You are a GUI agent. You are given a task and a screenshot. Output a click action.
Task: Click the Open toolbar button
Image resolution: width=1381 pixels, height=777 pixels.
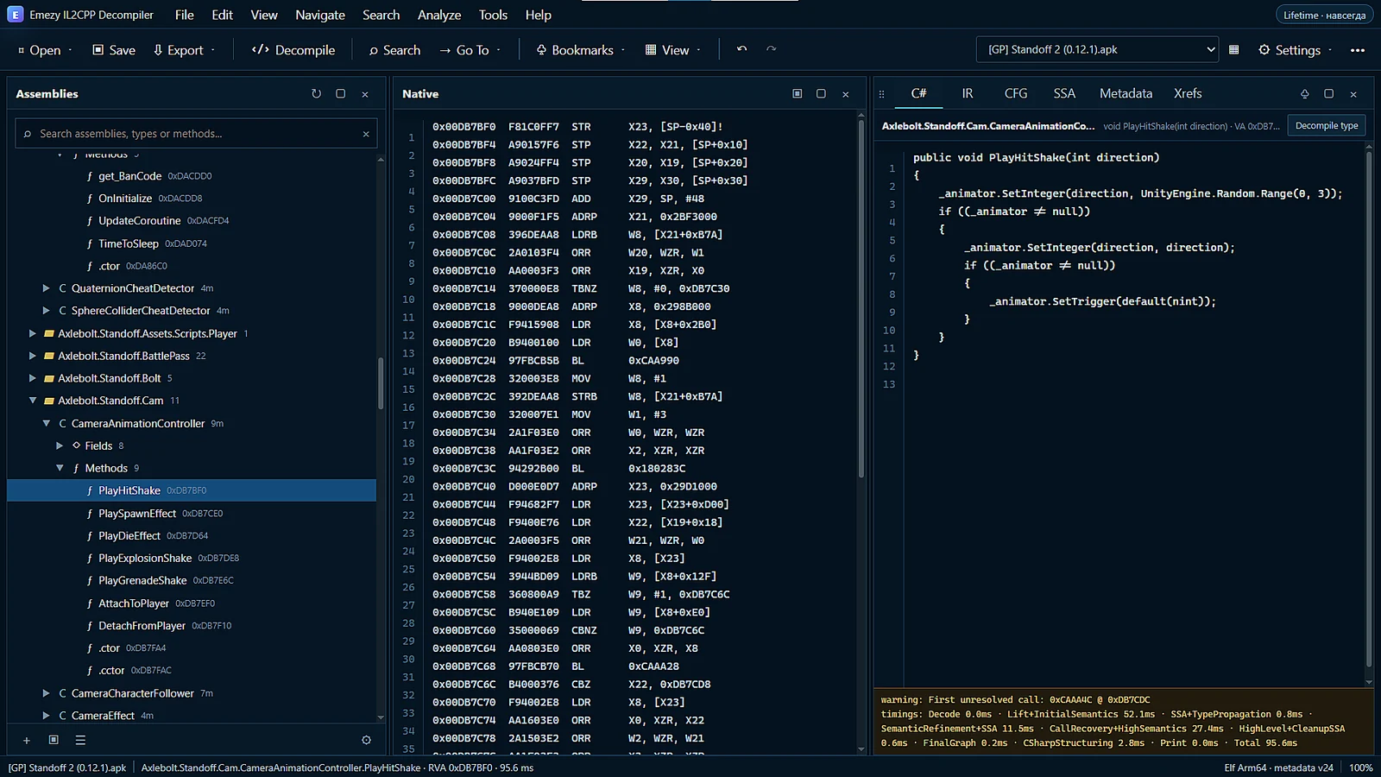45,50
